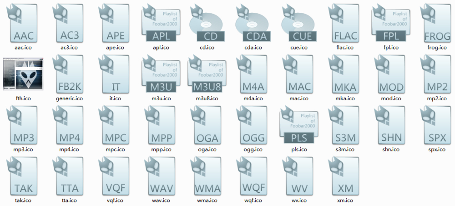Select the filename text shn.ico
The image size is (455, 206).
391,150
